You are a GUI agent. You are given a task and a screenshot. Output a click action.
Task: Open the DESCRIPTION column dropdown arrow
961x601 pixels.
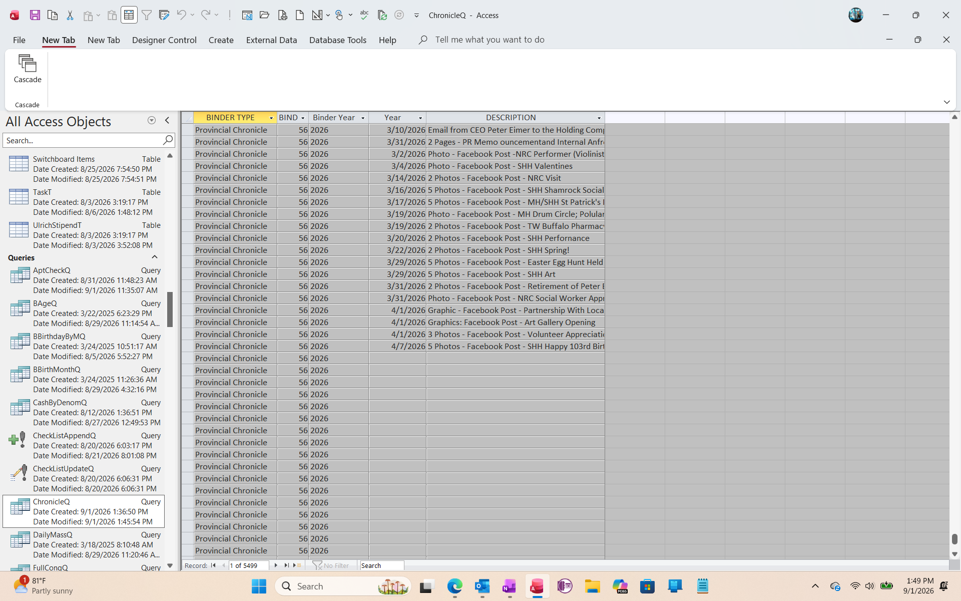(x=599, y=118)
